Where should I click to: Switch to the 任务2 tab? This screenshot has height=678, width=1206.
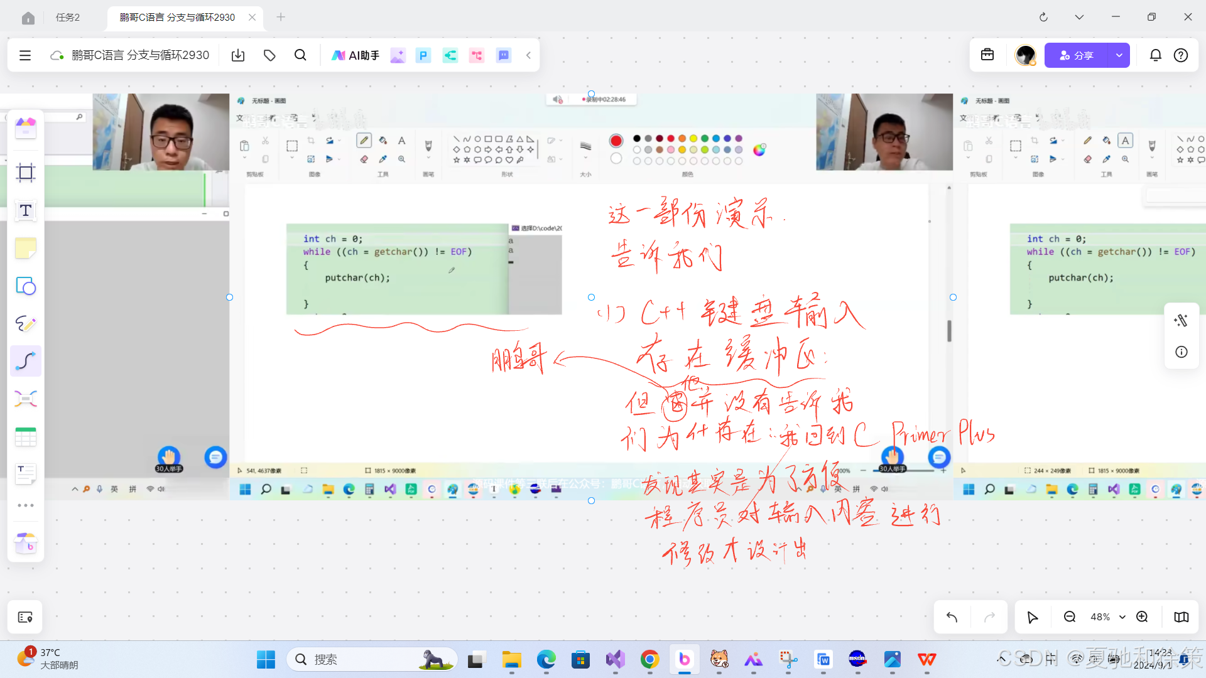pos(68,17)
